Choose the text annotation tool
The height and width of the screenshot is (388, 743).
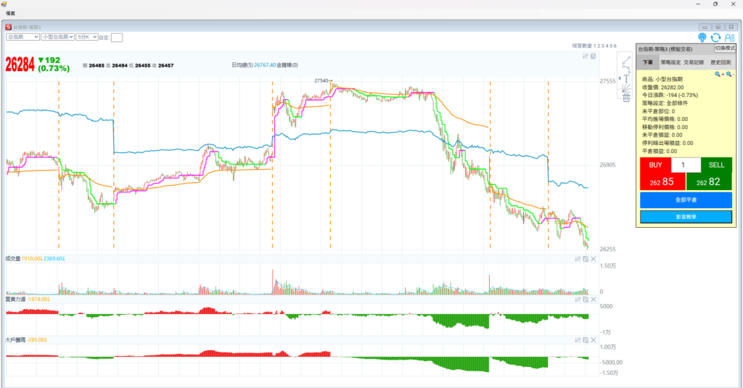pyautogui.click(x=626, y=78)
